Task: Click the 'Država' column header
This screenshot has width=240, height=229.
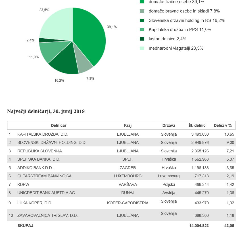Action: 169,125
